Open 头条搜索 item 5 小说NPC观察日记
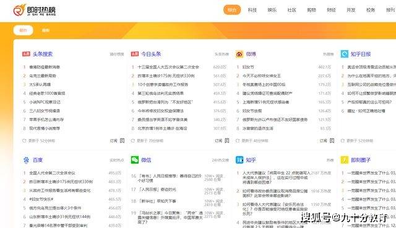 pos(45,102)
